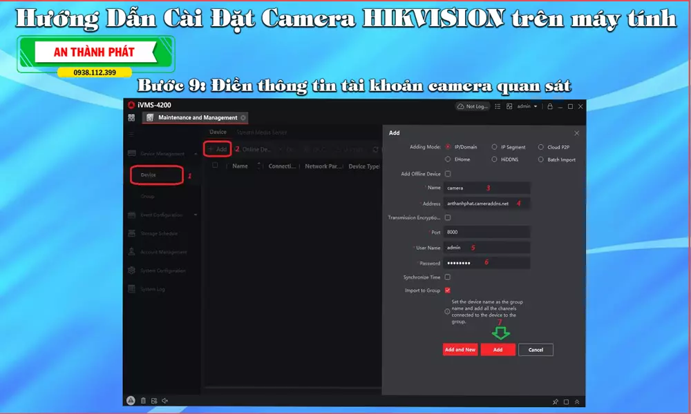
Task: Click the Network Parameters column header
Action: (x=323, y=166)
